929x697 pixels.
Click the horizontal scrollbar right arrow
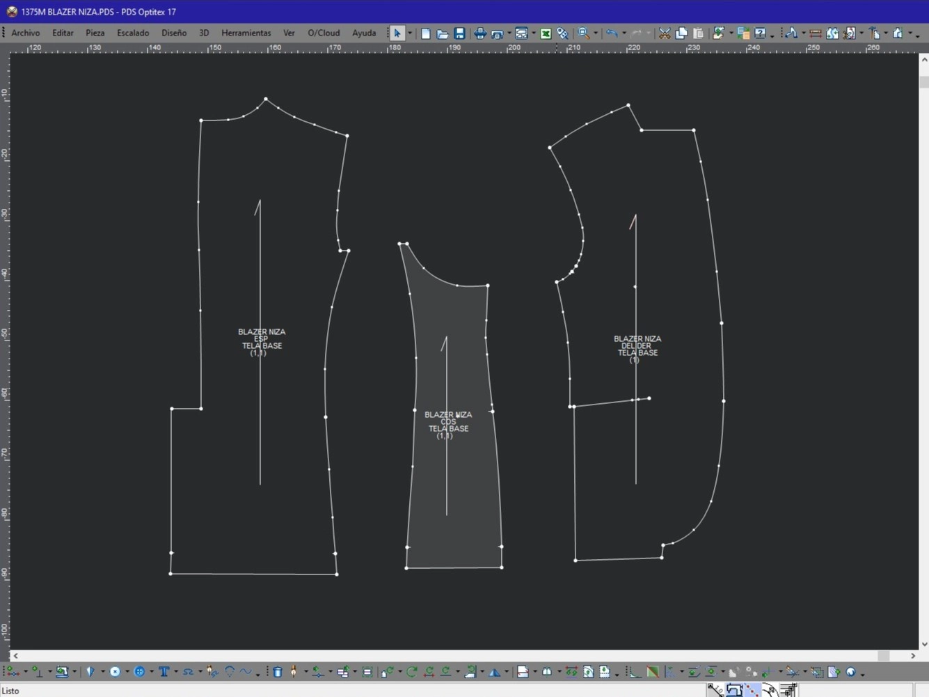913,656
